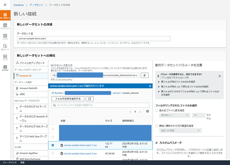The image size is (230, 165).
Task: Click フォルダ全体を選択する button
Action: (x=68, y=99)
